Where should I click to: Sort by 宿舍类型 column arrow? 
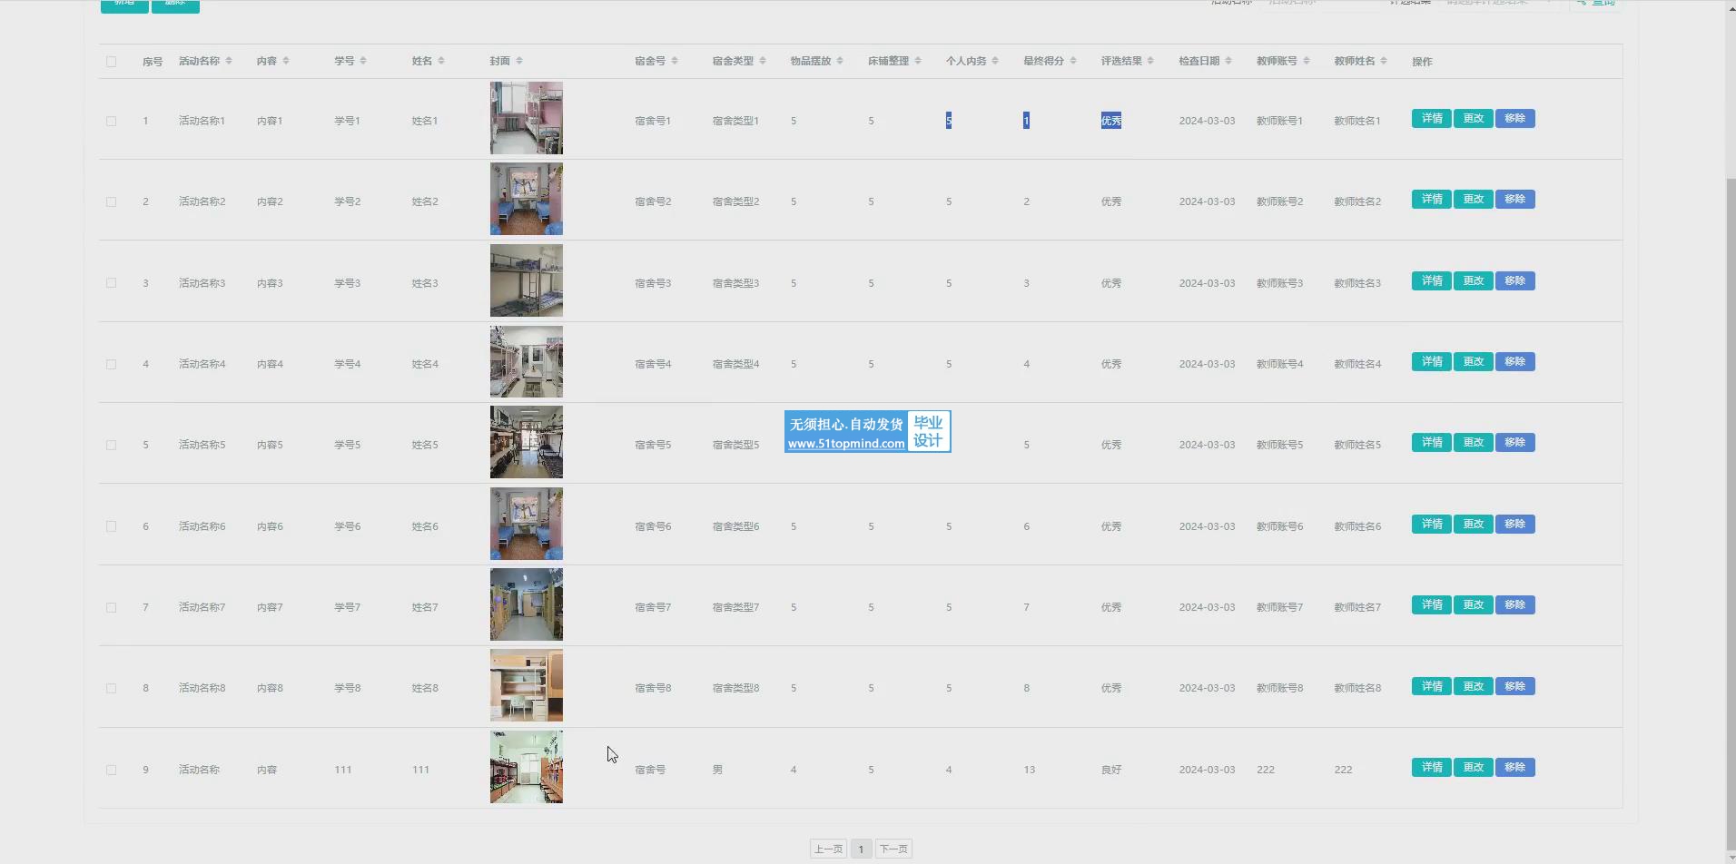(x=763, y=61)
